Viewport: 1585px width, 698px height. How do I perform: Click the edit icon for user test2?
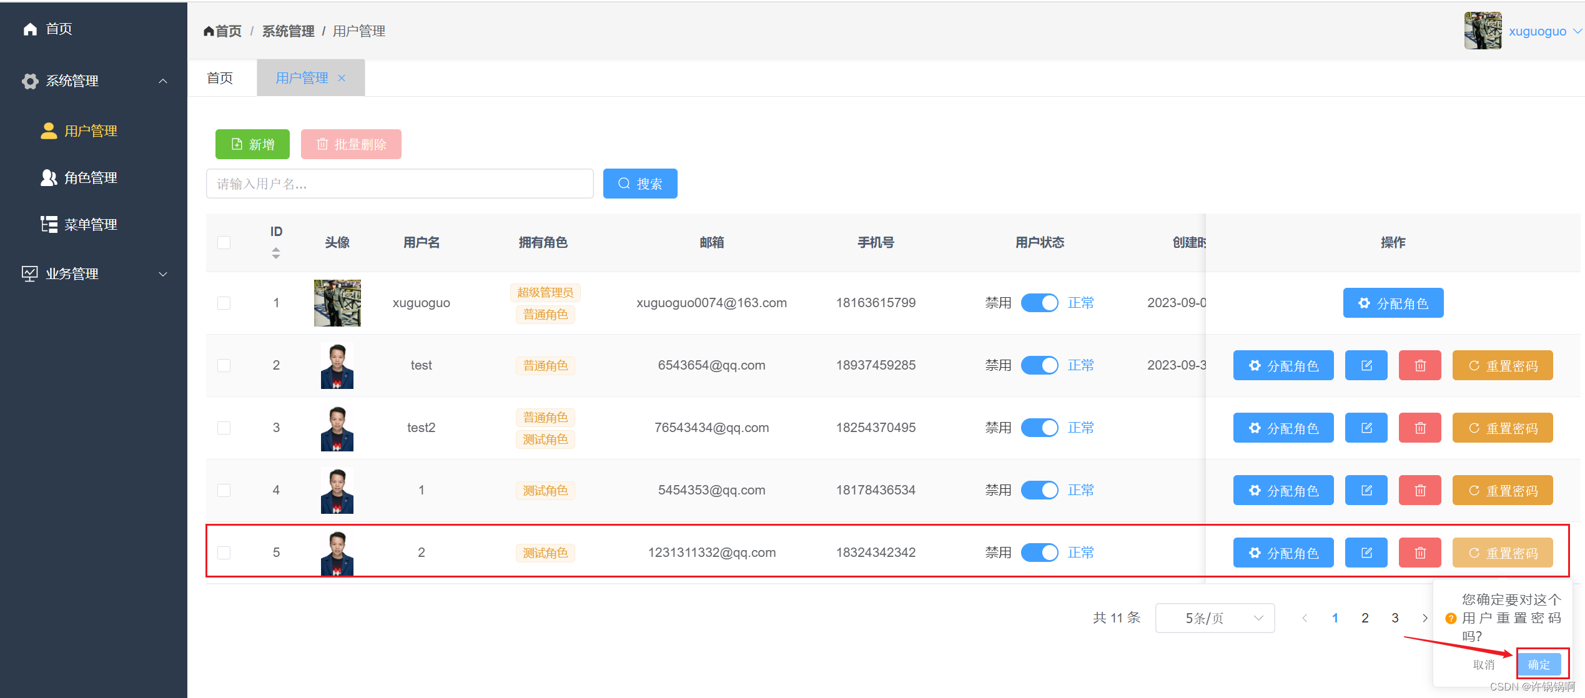pos(1366,428)
